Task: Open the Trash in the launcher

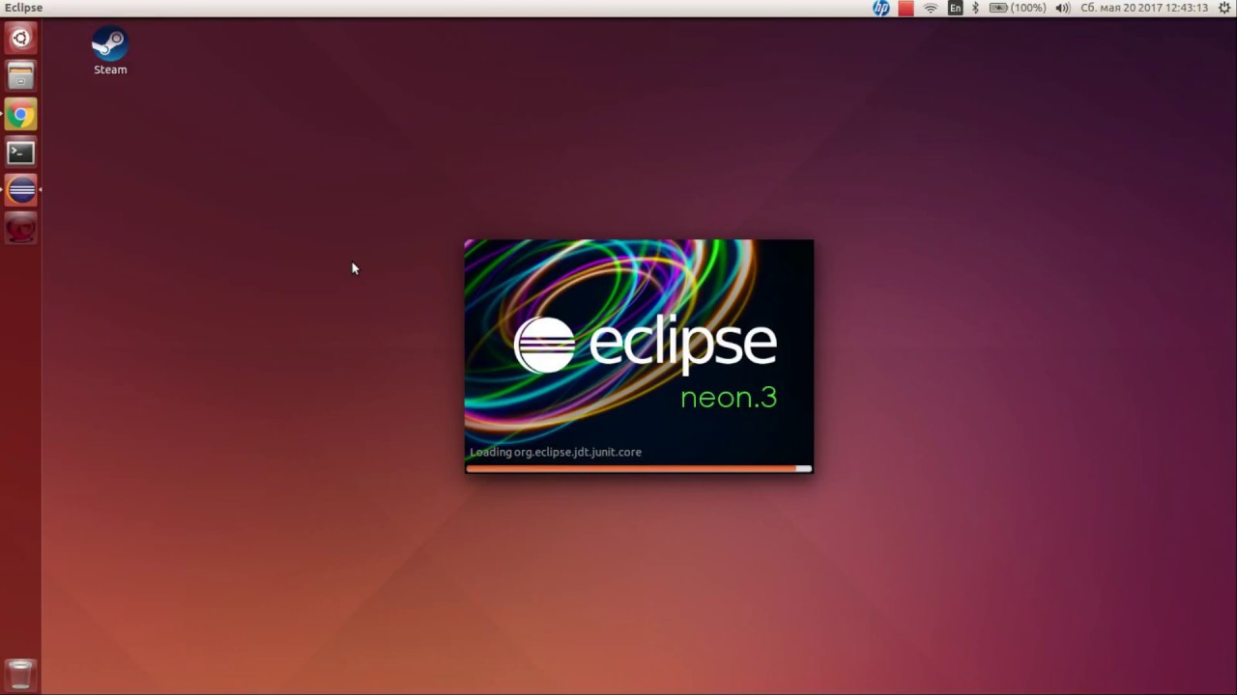Action: click(20, 675)
